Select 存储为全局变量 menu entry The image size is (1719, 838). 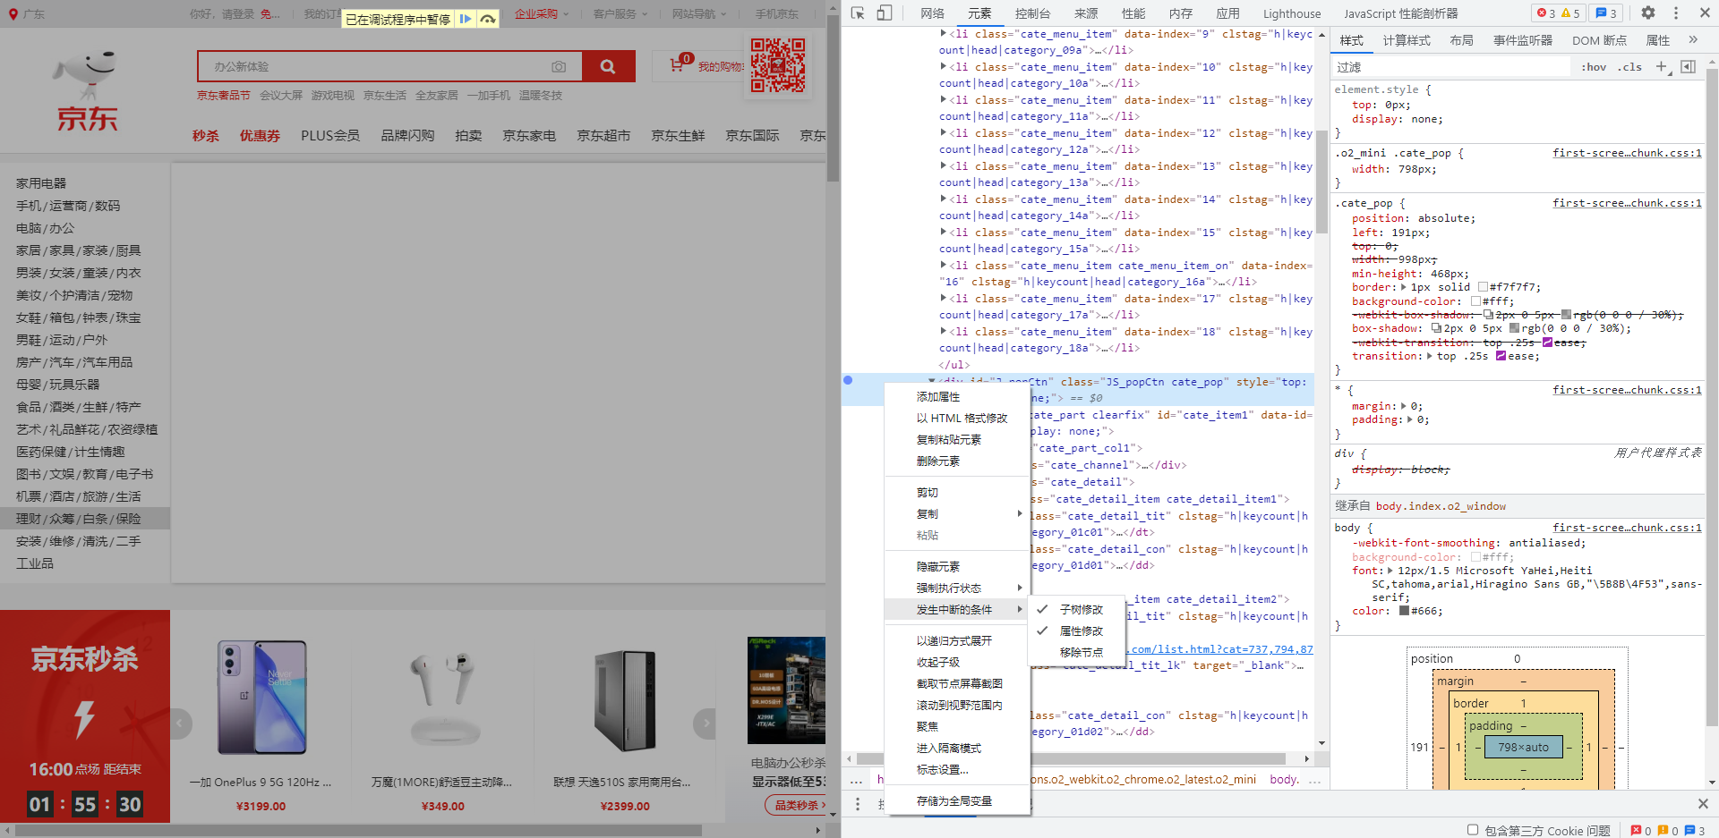956,800
